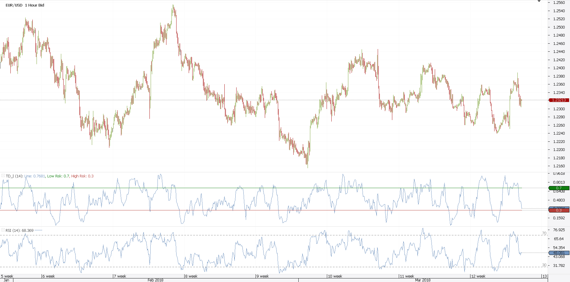The image size is (570, 282).
Task: Click the Feb 2018 label on the timeline
Action: (x=156, y=280)
